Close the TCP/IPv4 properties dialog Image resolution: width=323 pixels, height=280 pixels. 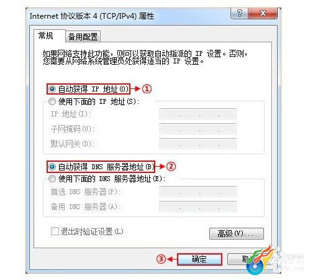(263, 13)
